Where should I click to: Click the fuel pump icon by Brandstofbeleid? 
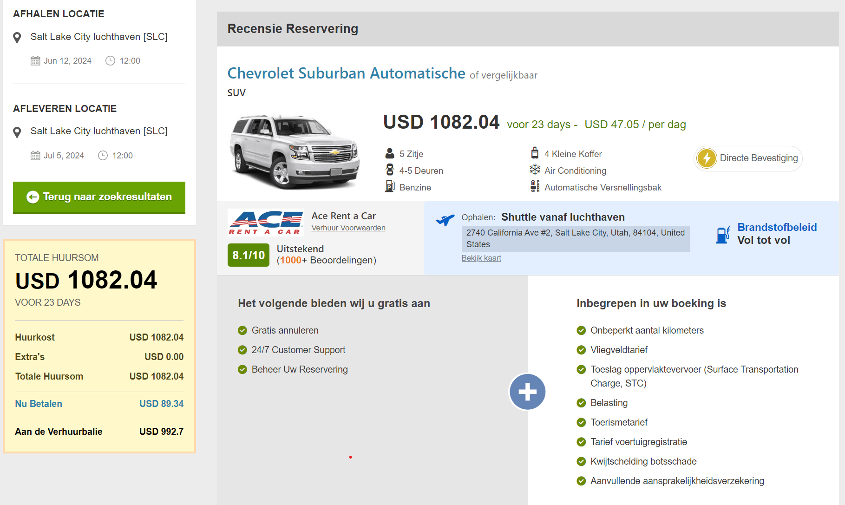[723, 235]
